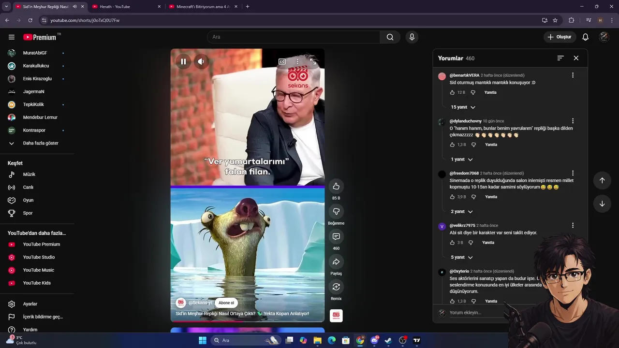Go to the next Short with down arrow
Screen dimensions: 619x348
pos(602,203)
